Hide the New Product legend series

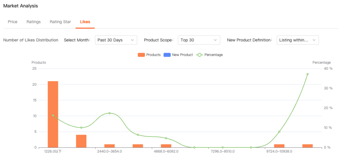[178, 55]
